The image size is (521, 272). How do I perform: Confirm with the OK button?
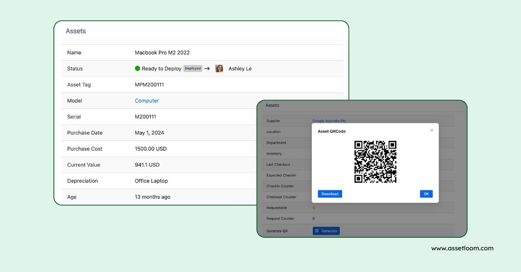pyautogui.click(x=426, y=194)
